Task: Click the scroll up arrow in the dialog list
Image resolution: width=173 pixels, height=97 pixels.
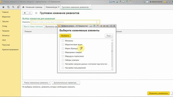Action: [112, 40]
